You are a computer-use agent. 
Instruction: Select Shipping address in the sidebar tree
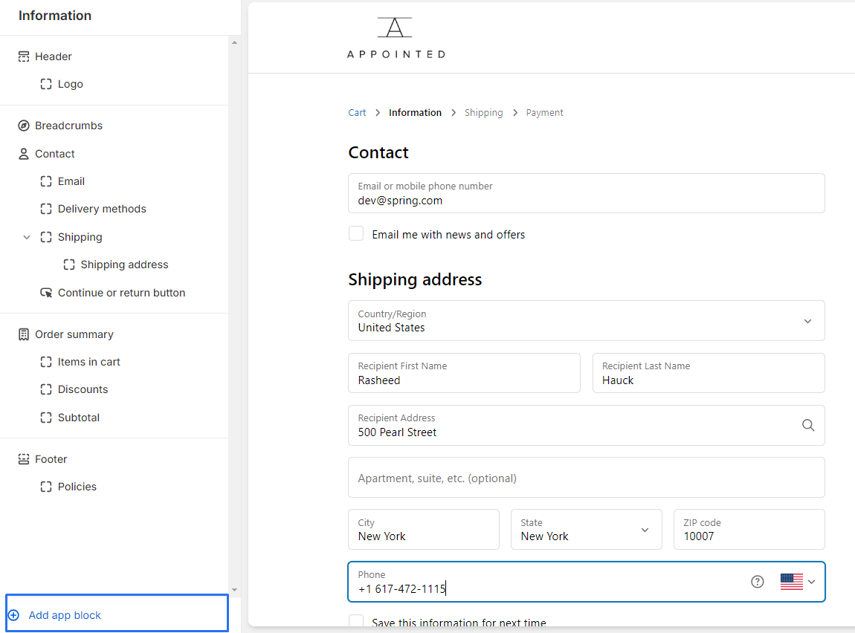tap(124, 264)
